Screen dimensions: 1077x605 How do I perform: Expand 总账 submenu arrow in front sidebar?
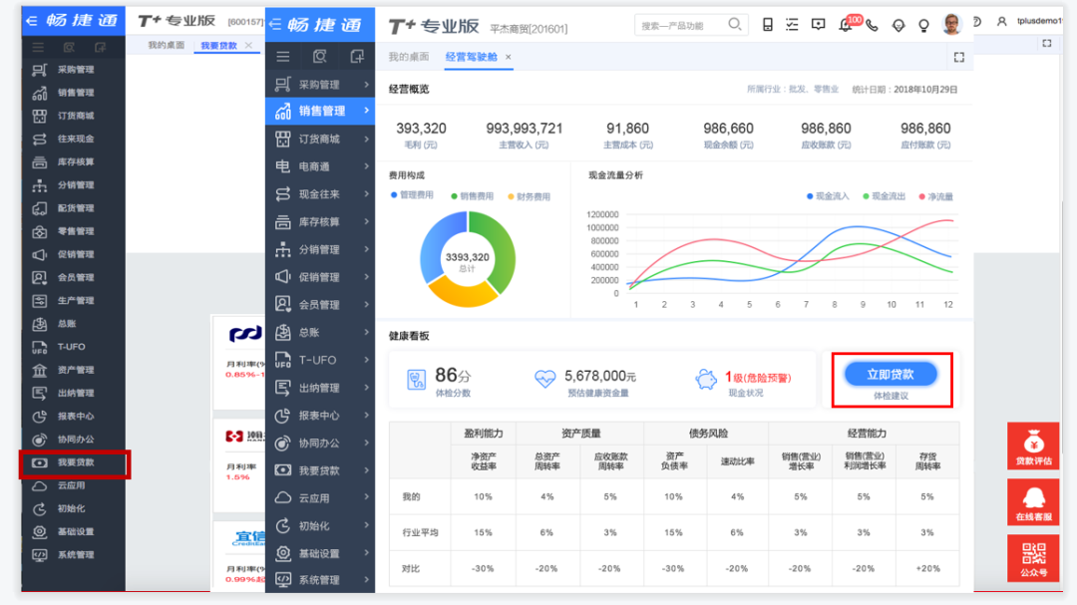coord(367,332)
